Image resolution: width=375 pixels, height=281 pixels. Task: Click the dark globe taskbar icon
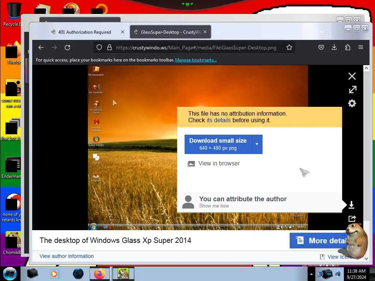click(x=78, y=274)
